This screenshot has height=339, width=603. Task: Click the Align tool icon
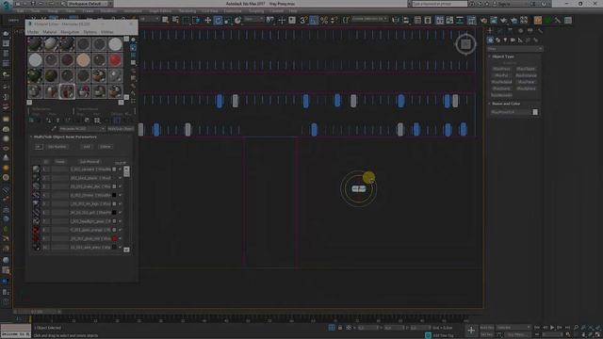click(406, 20)
